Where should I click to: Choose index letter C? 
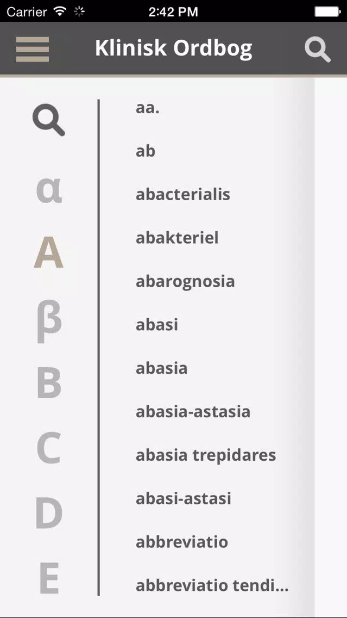(49, 448)
